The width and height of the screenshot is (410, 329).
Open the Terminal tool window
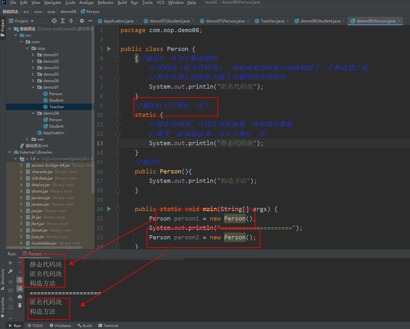(x=108, y=325)
